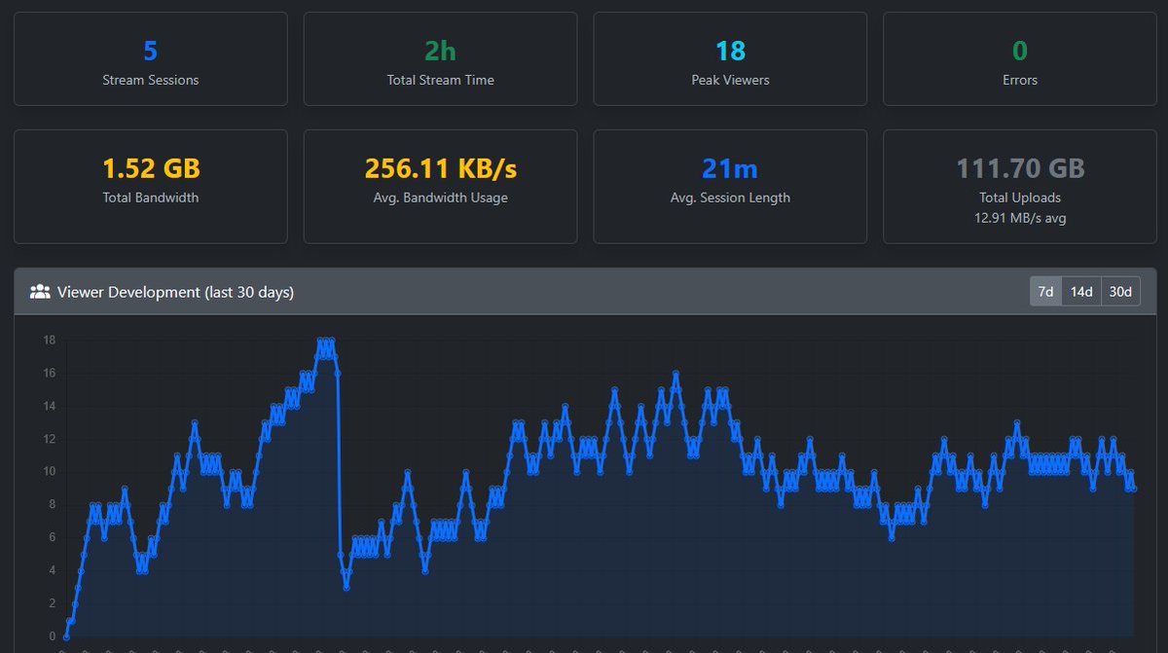This screenshot has width=1168, height=653.
Task: Click the "256.11 KB/s" value
Action: pyautogui.click(x=440, y=168)
